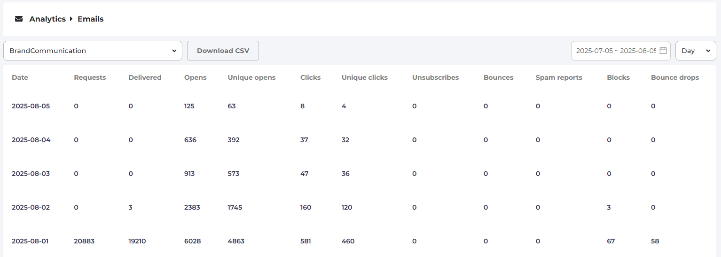Select the 2025-08-01 row date
This screenshot has height=257, width=721.
[x=30, y=241]
